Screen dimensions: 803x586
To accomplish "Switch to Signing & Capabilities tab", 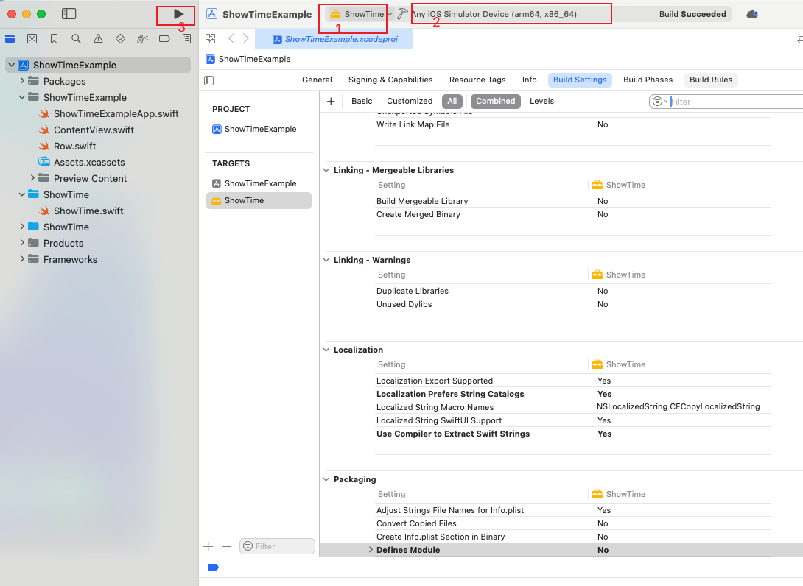I will 390,80.
